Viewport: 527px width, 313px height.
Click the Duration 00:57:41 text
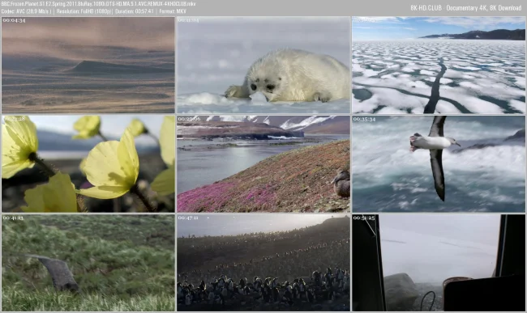(x=135, y=11)
